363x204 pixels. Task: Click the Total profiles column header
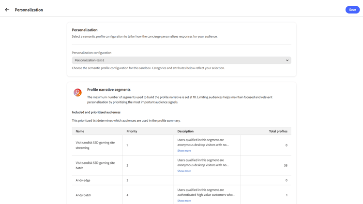[278, 131]
